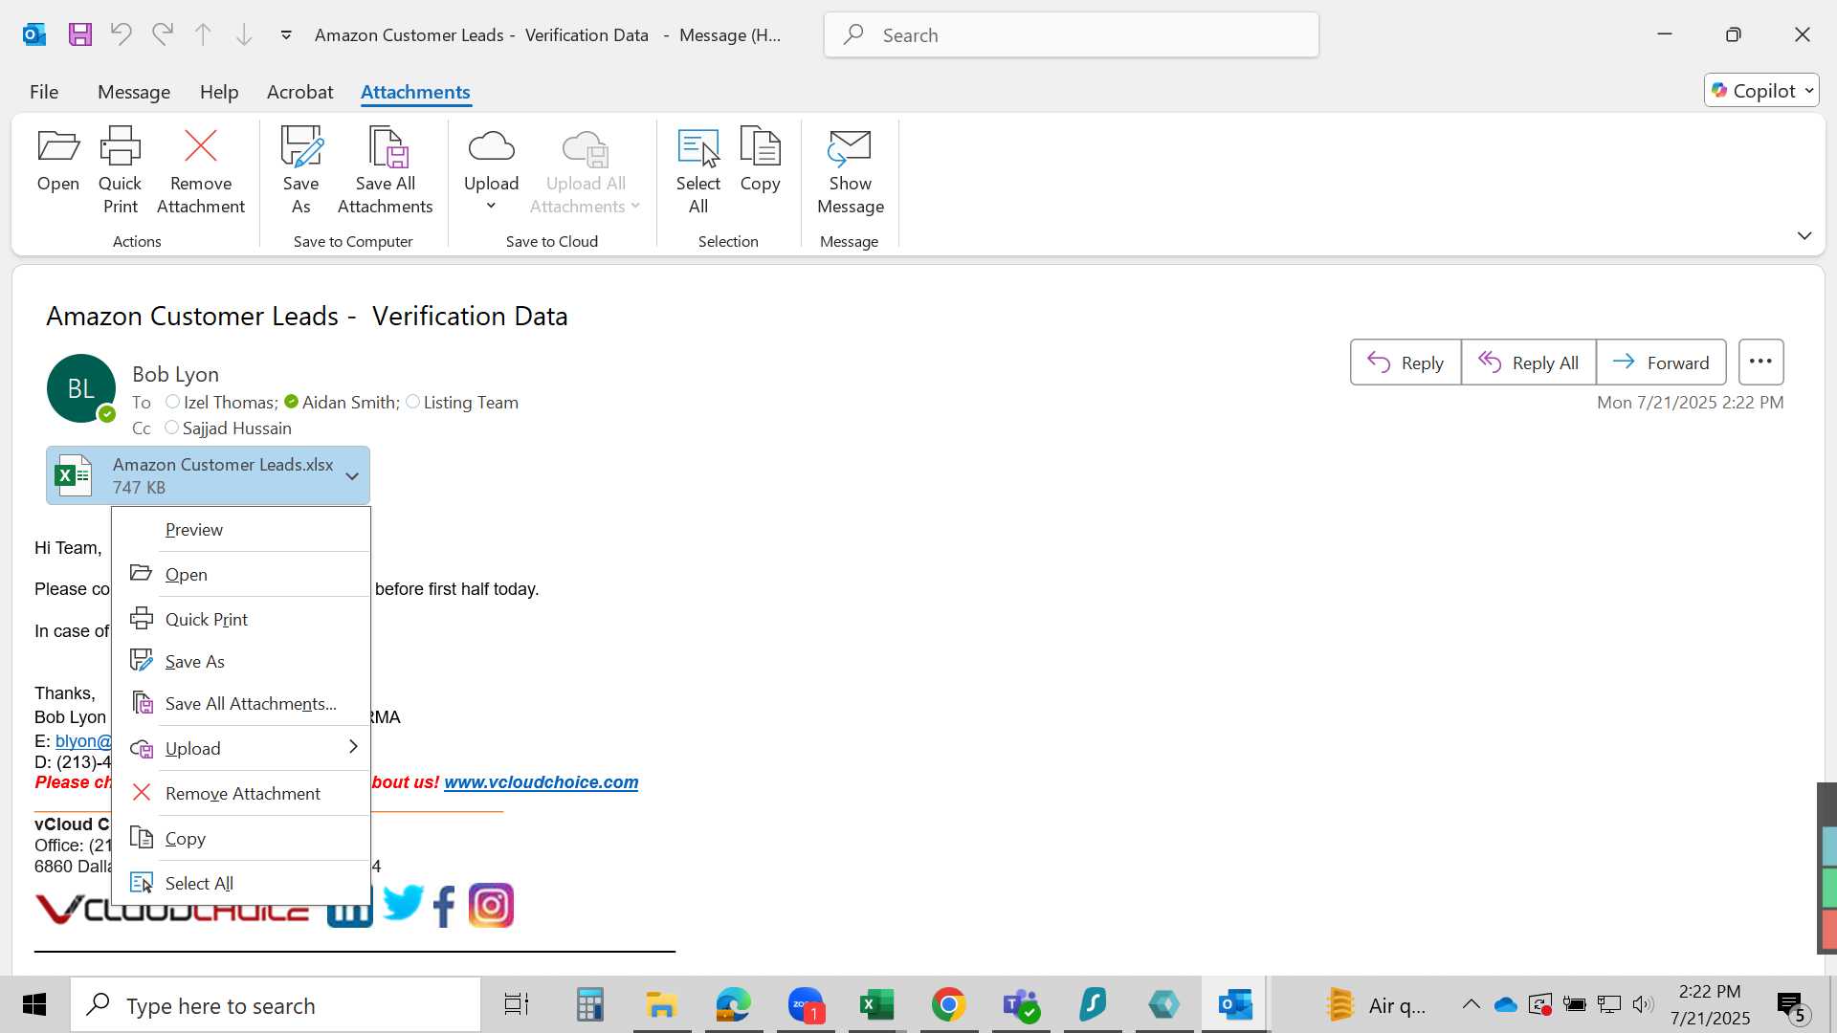Expand the Upload submenu in context menu
This screenshot has width=1837, height=1033.
point(241,749)
